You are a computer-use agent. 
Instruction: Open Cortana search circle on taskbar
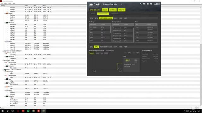click(8, 111)
